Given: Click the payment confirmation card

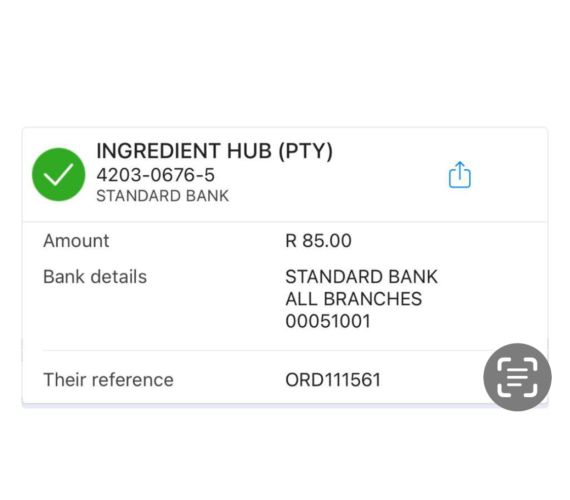Looking at the screenshot, I should [x=285, y=265].
